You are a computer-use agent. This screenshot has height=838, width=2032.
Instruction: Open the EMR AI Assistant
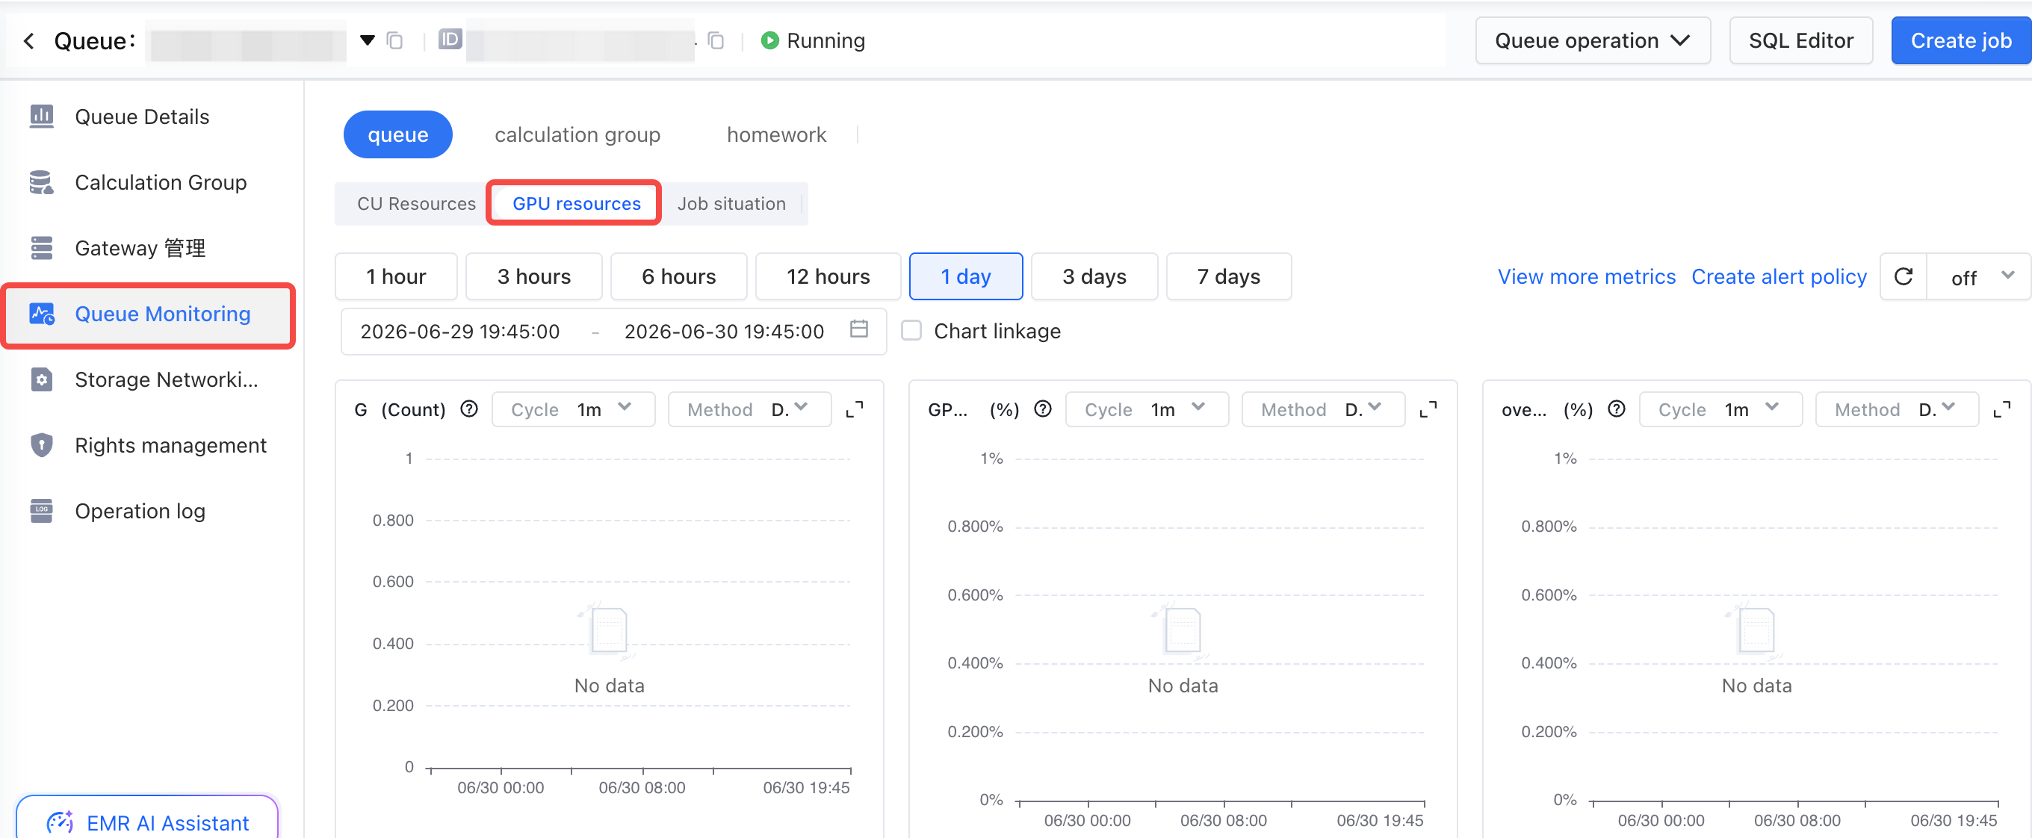(147, 822)
